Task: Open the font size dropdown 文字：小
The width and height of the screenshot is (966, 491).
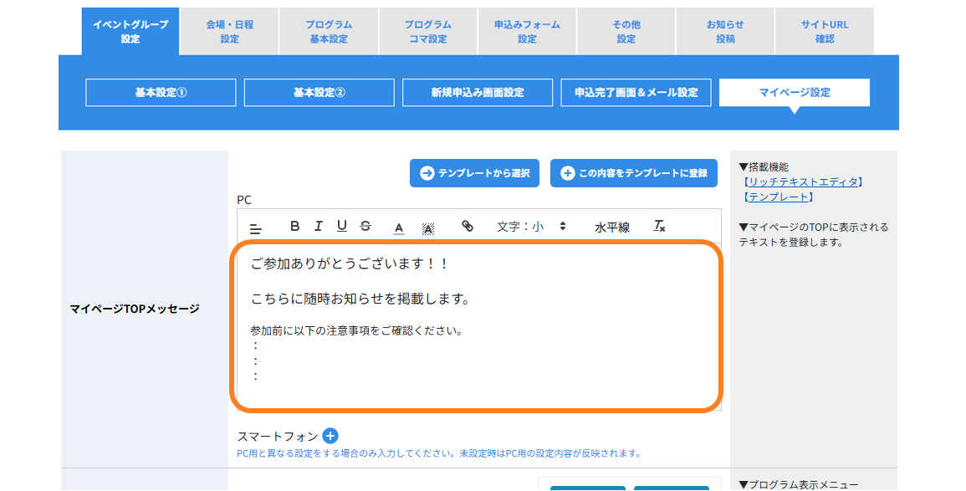Action: pyautogui.click(x=531, y=226)
